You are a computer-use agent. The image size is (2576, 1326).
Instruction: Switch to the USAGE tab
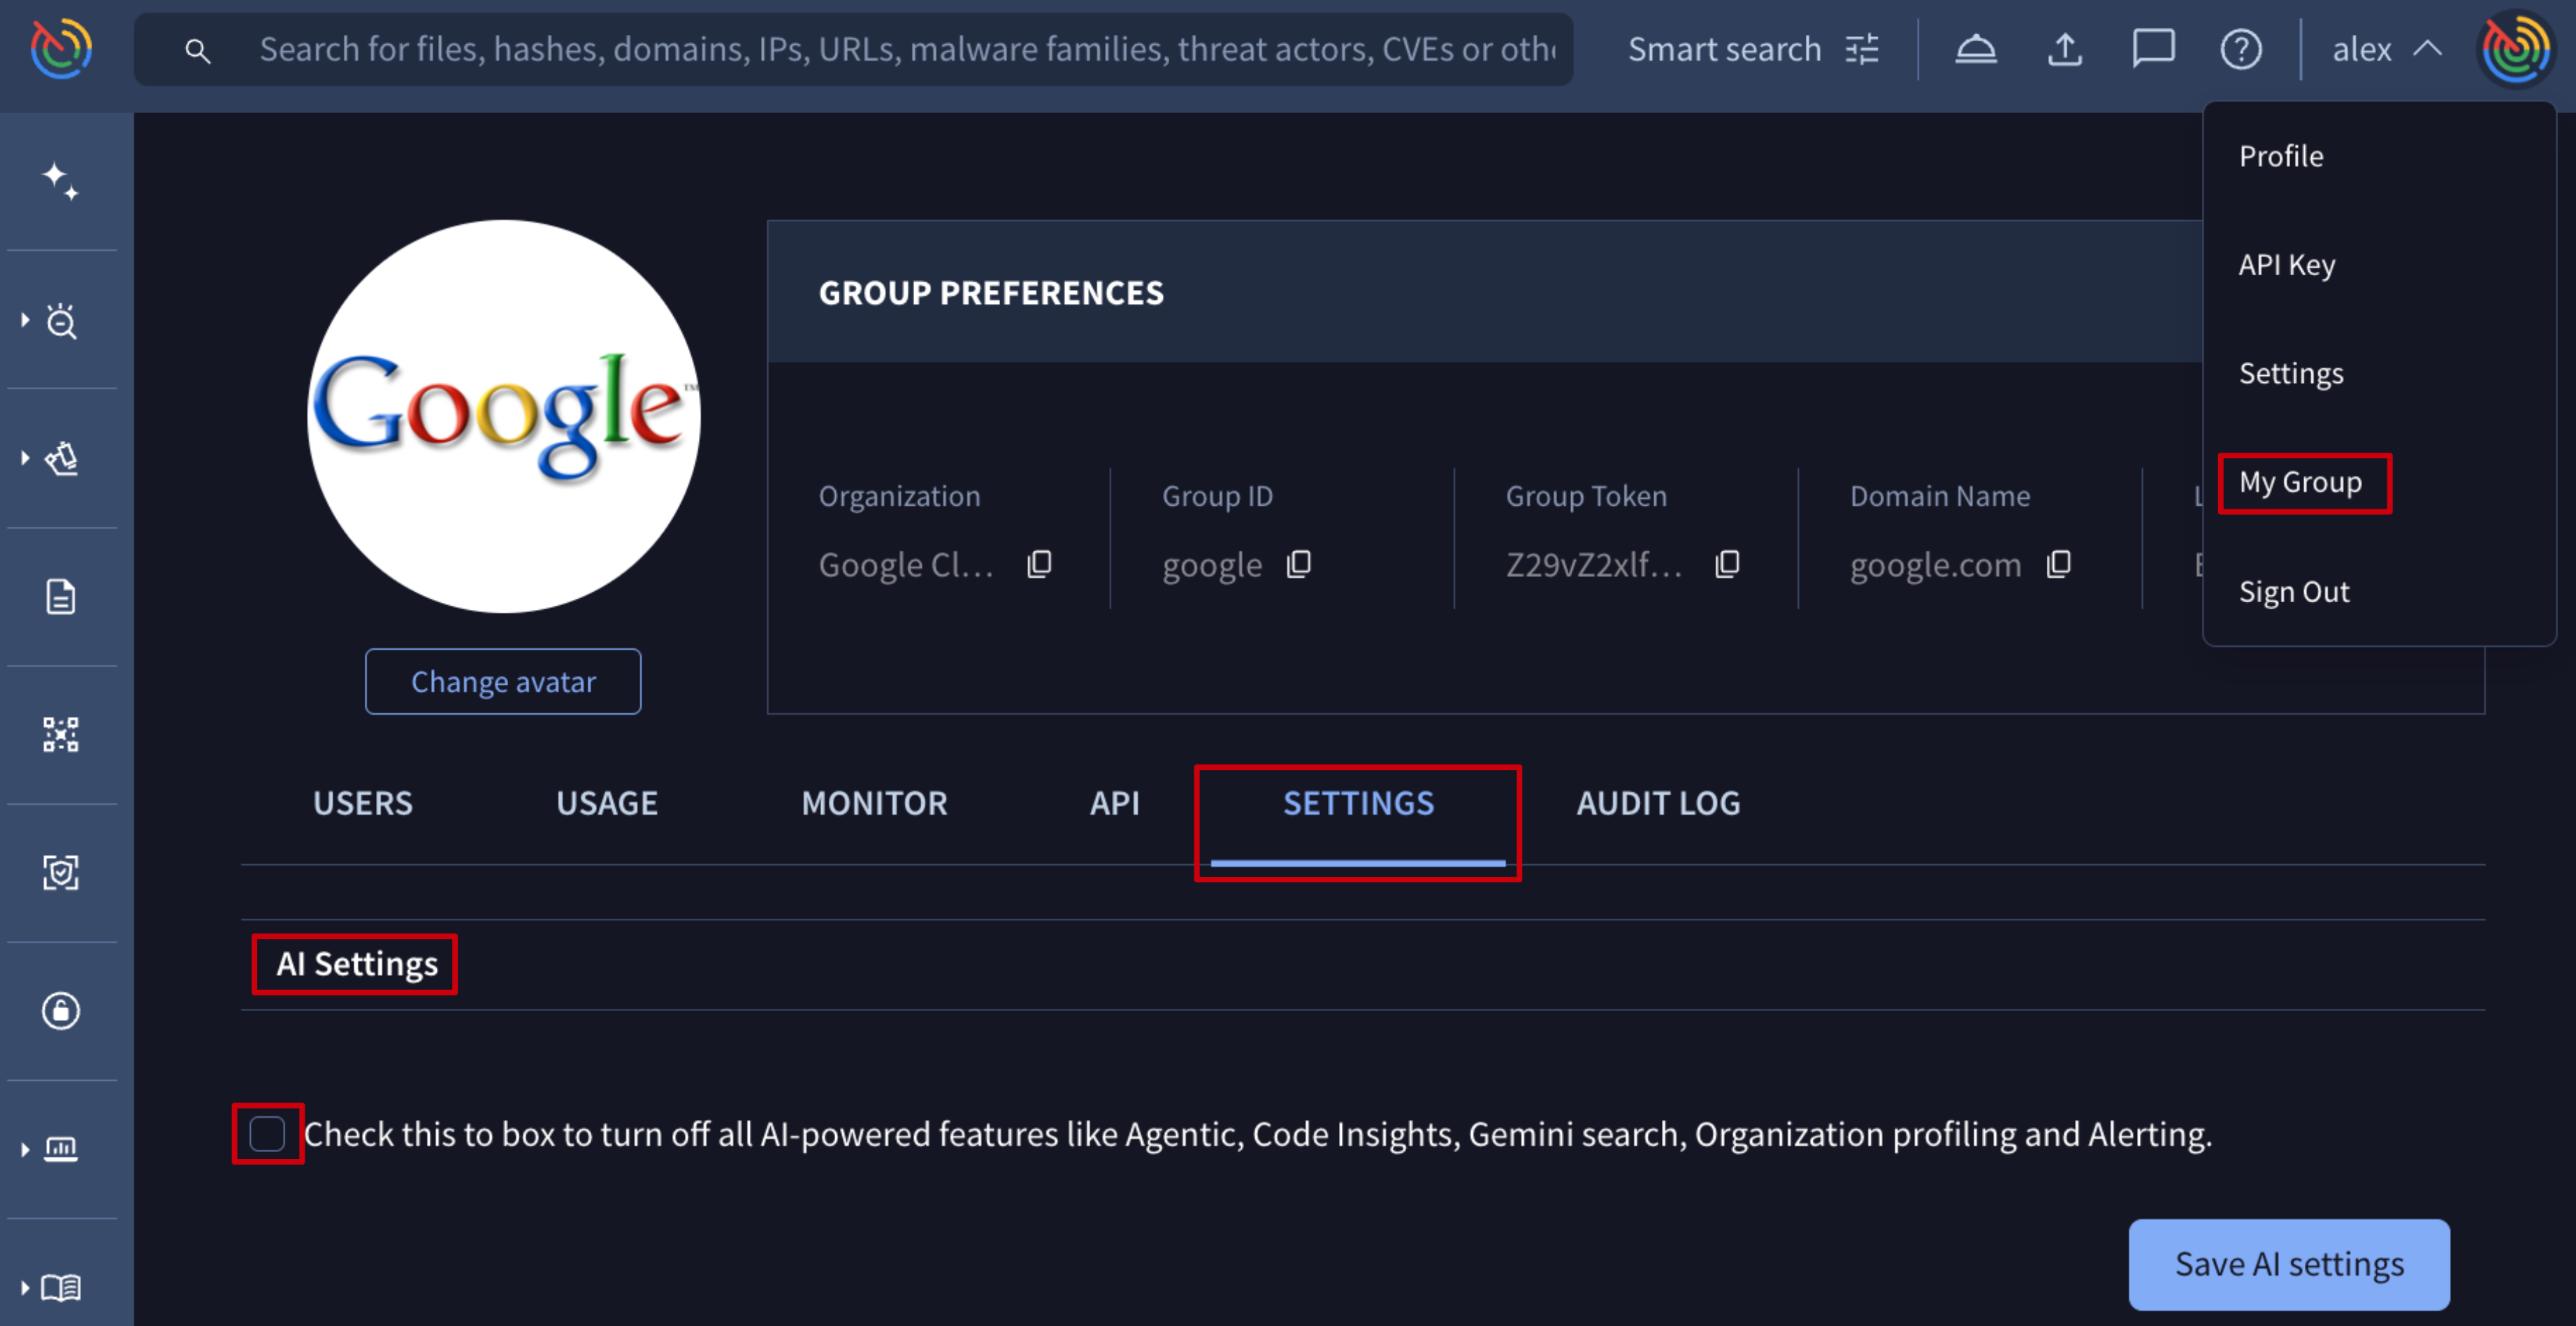tap(606, 803)
